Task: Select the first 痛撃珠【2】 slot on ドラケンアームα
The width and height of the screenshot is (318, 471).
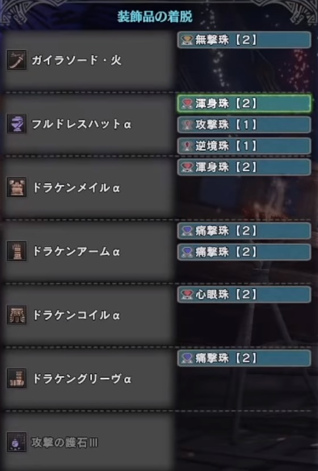Action: coord(244,231)
